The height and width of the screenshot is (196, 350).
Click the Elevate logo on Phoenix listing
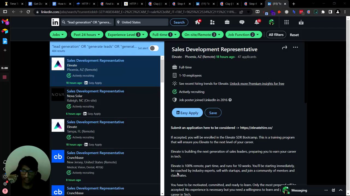[58, 64]
